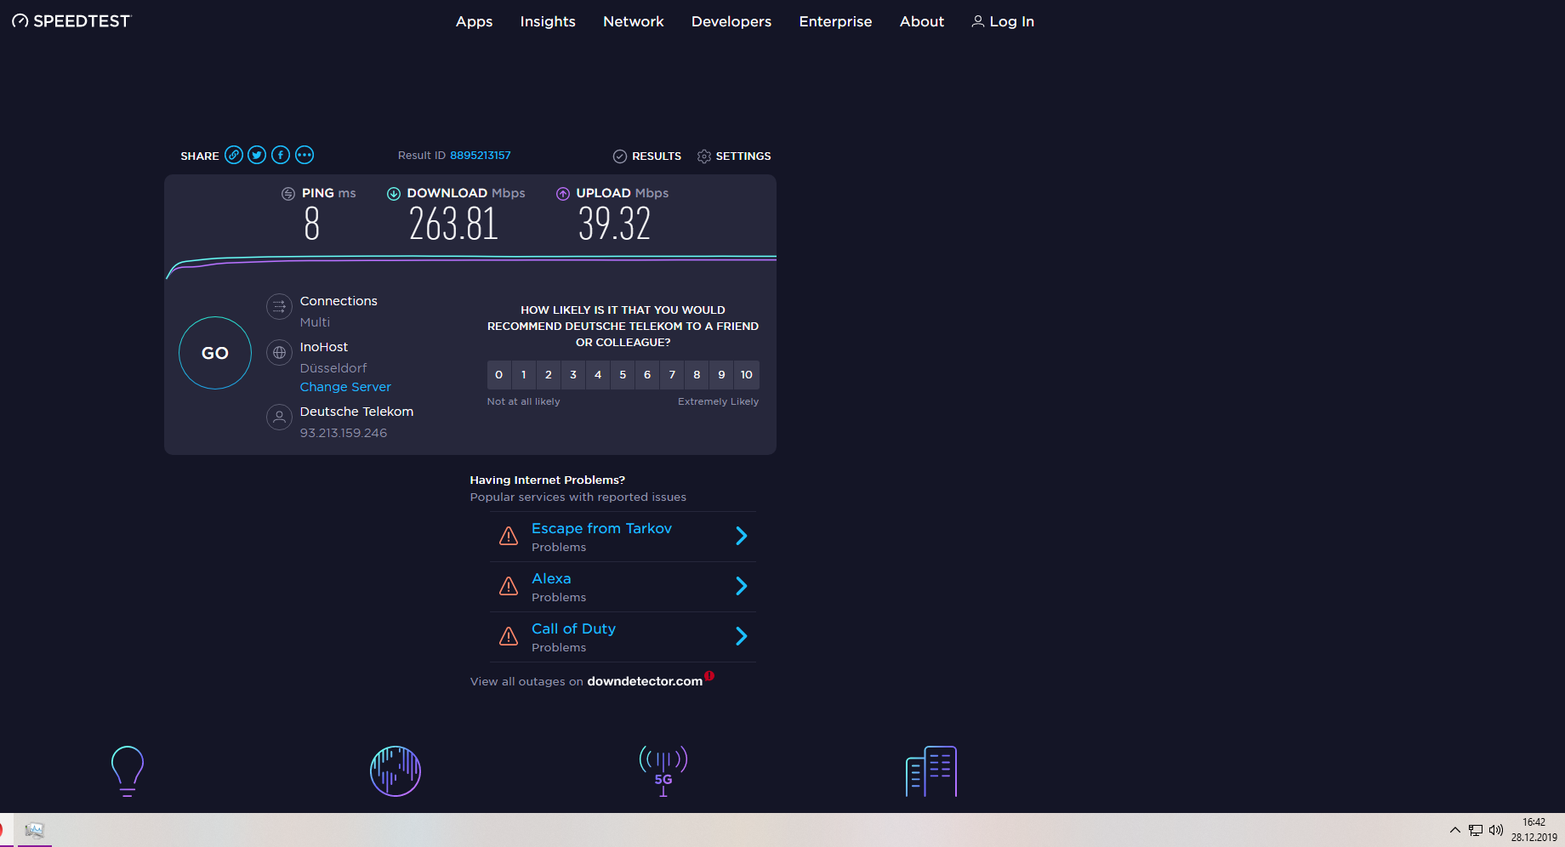Rate recommendation 6

click(647, 375)
